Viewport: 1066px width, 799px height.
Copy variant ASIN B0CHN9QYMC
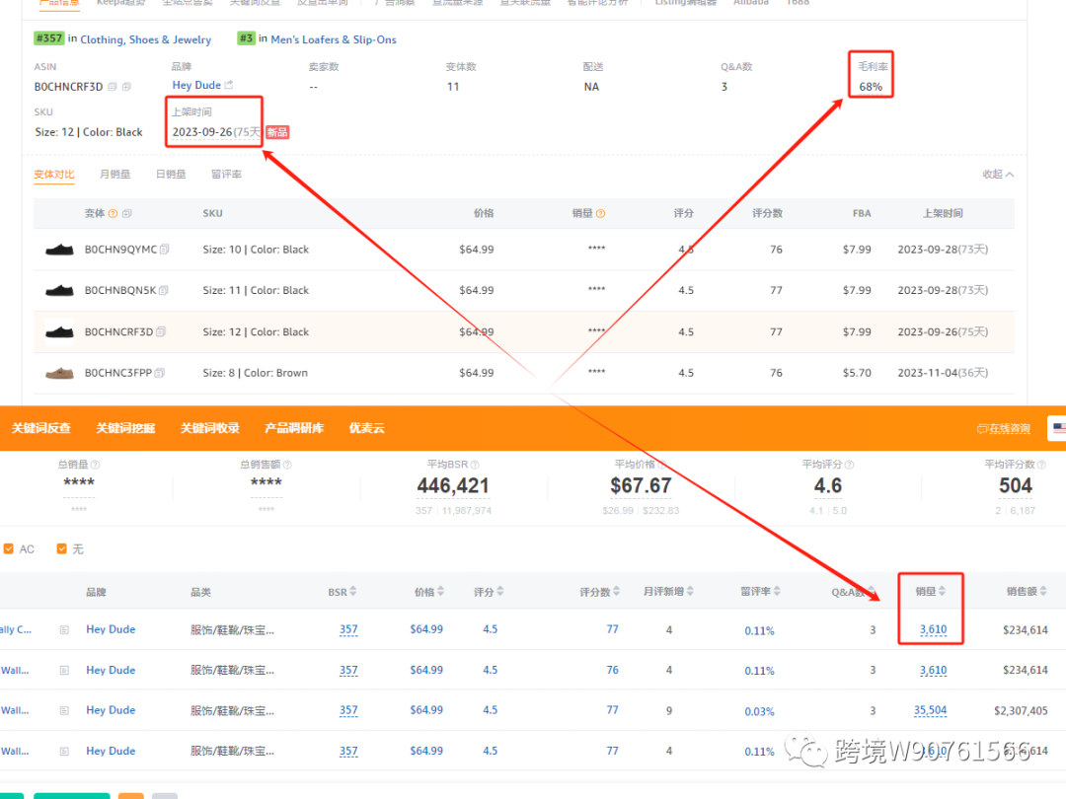pyautogui.click(x=165, y=250)
